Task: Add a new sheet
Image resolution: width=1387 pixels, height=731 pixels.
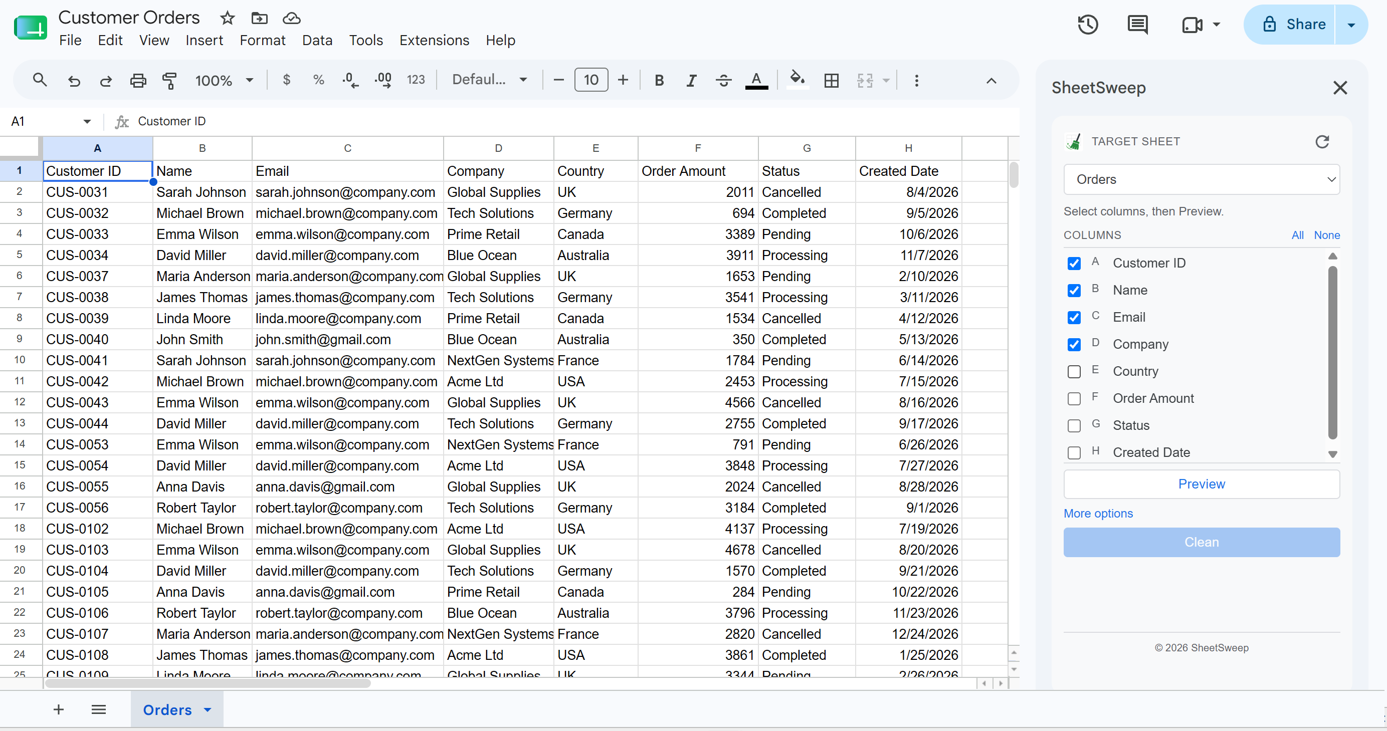Action: [59, 709]
